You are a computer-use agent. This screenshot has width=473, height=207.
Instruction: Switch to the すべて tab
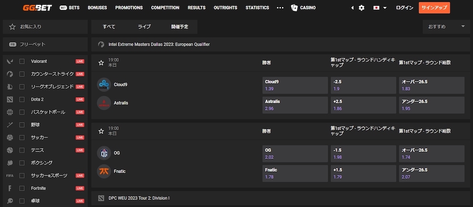pyautogui.click(x=109, y=27)
